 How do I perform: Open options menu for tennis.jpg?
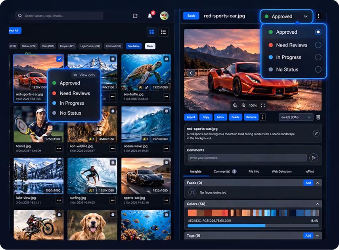59,148
